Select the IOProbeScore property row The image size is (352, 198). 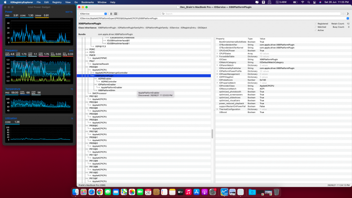click(283, 80)
